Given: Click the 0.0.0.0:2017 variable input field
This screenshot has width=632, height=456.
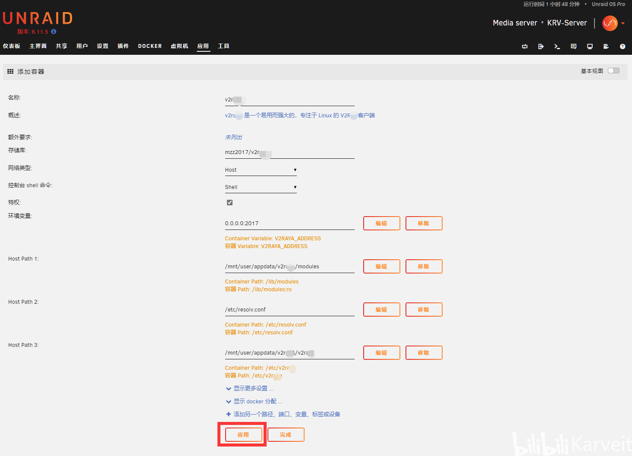Looking at the screenshot, I should (289, 223).
